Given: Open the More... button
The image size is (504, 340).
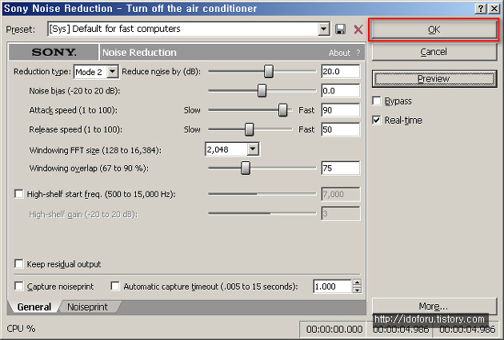Looking at the screenshot, I should [434, 306].
